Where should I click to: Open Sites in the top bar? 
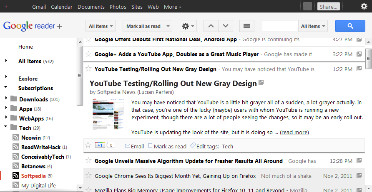click(137, 7)
